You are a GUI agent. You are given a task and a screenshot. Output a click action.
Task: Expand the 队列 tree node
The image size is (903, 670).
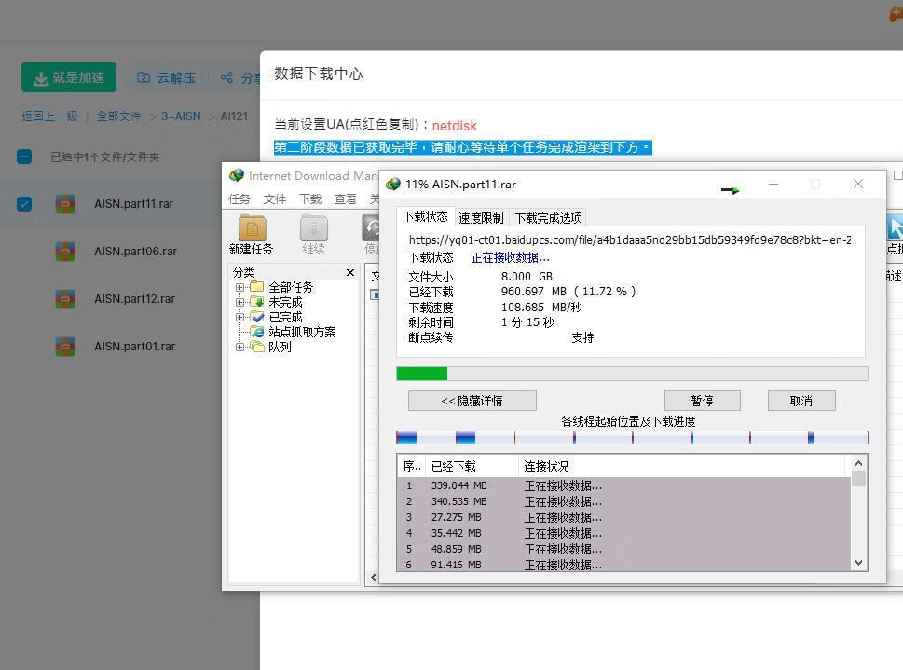click(x=240, y=347)
